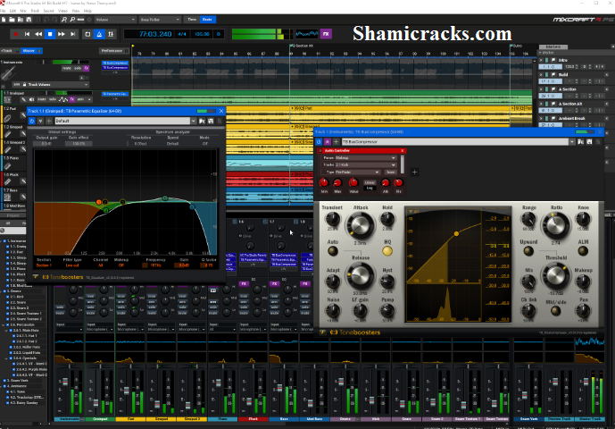The width and height of the screenshot is (615, 429).
Task: Click the equalizer load preset icon
Action: [202, 121]
